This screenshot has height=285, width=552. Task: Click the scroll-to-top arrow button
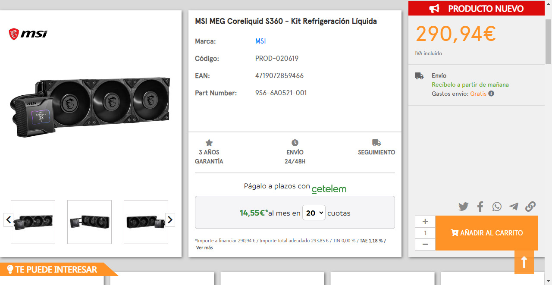pos(524,262)
